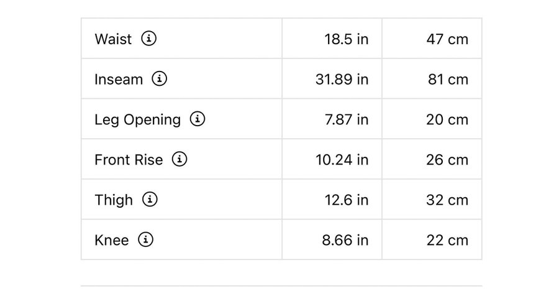The width and height of the screenshot is (559, 306).
Task: Select the 10.24 in front rise value
Action: coord(342,160)
